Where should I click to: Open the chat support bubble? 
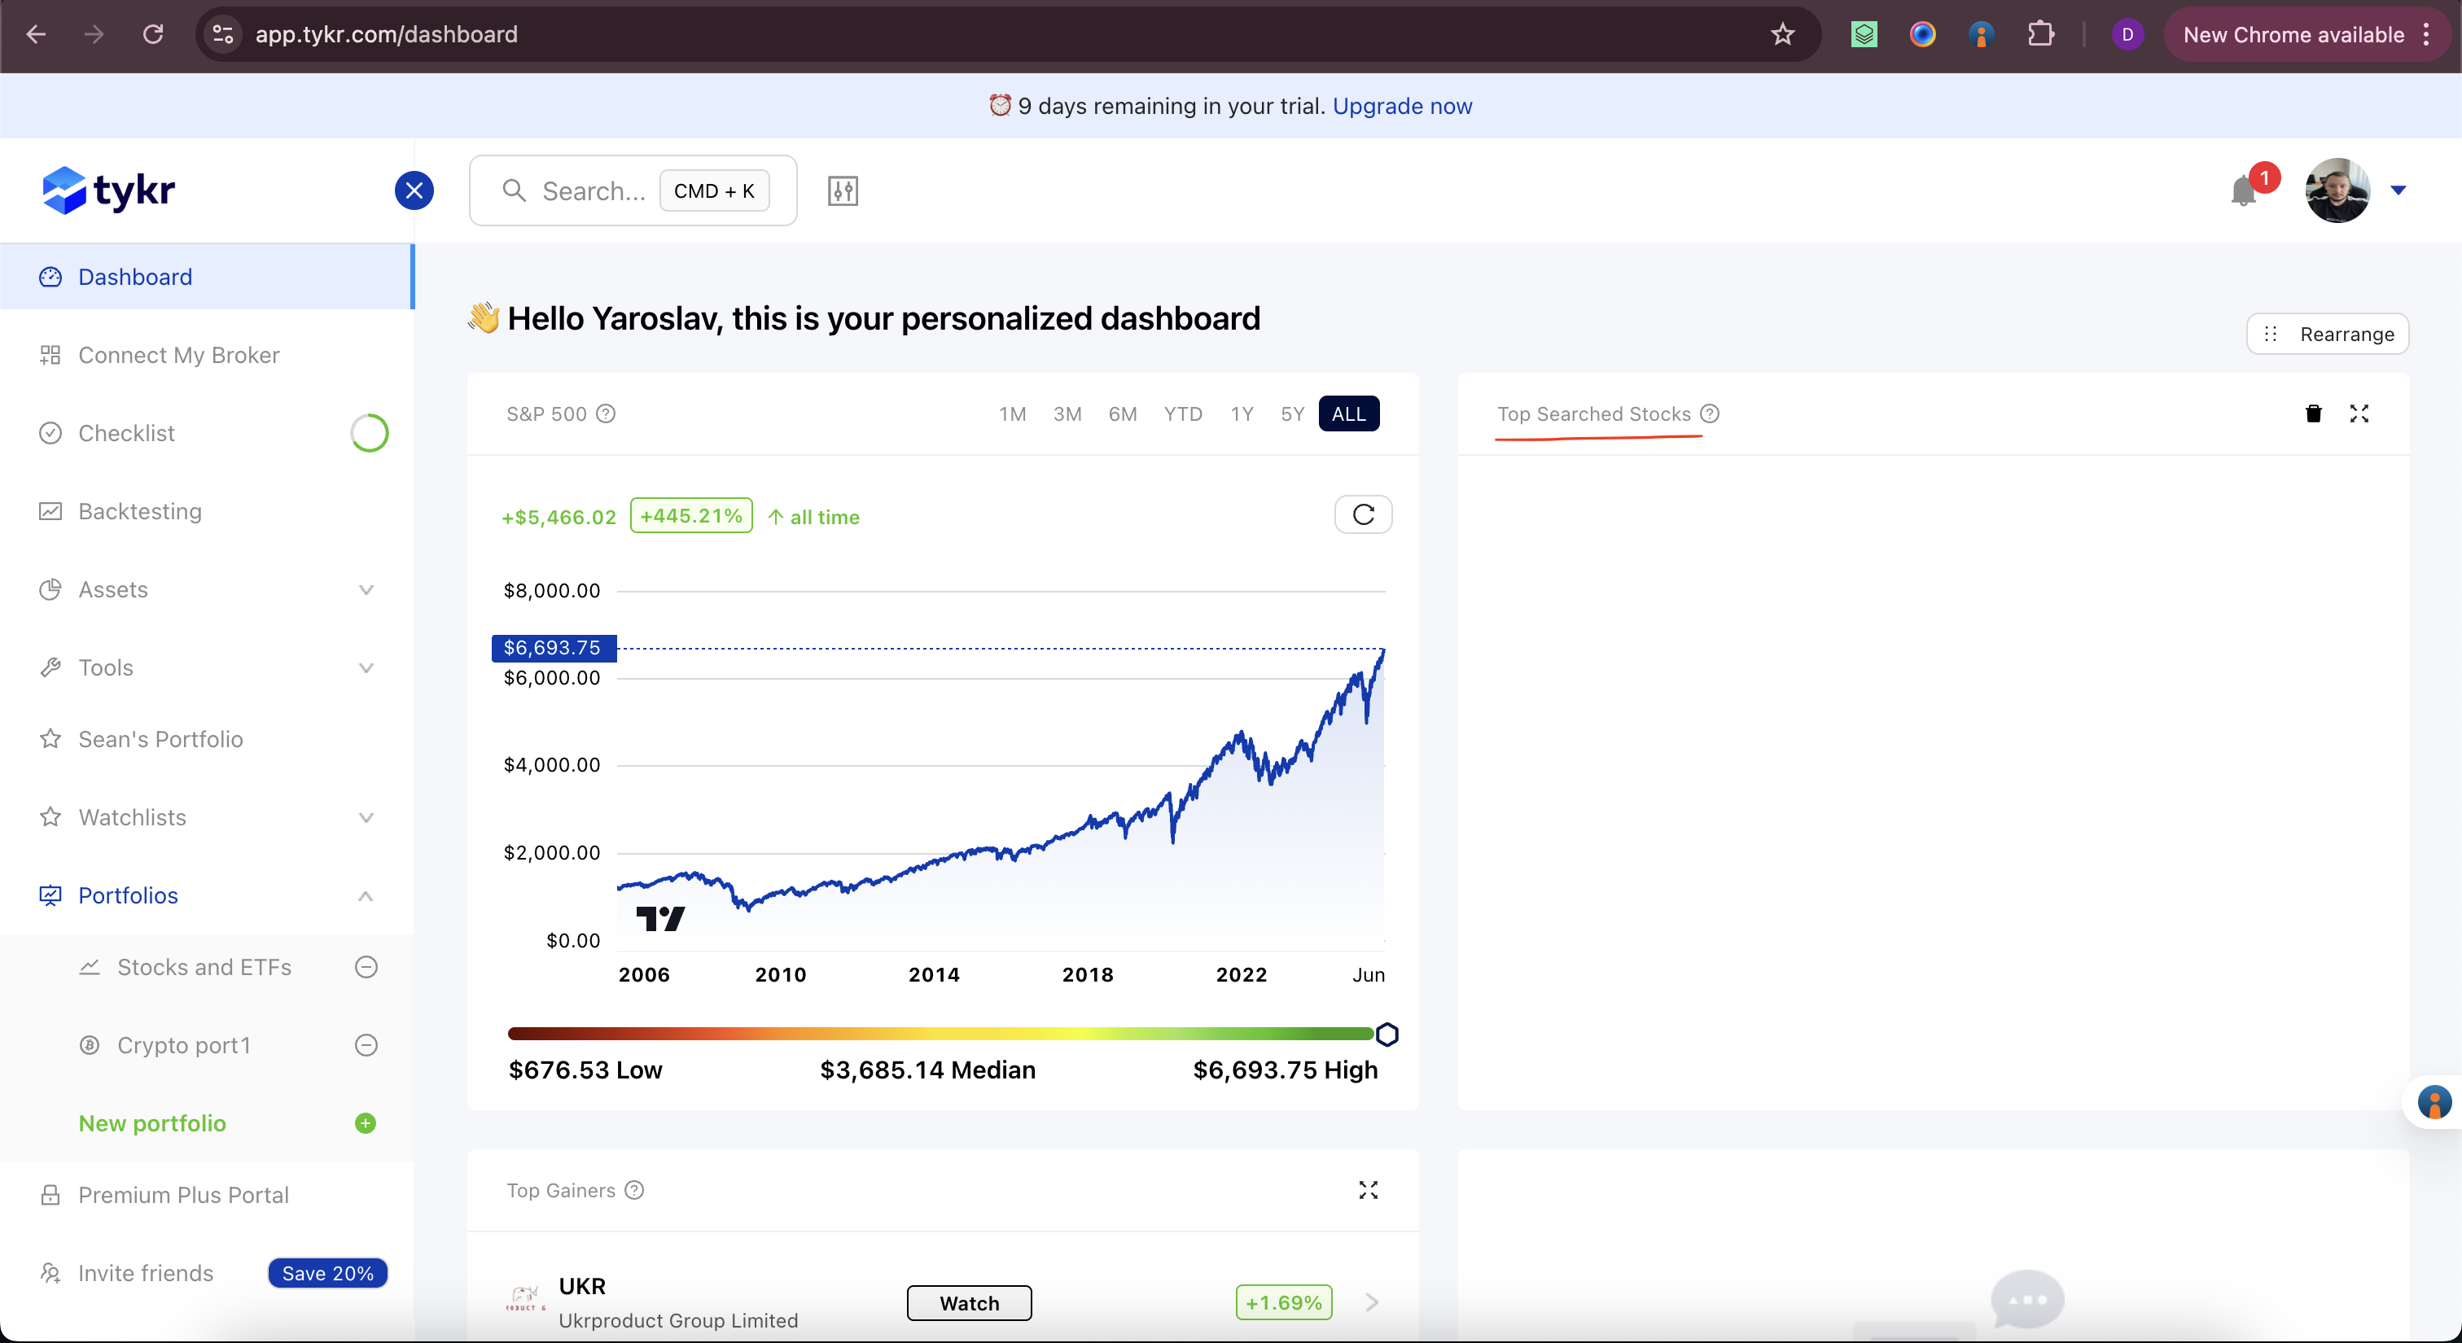[x=2027, y=1299]
